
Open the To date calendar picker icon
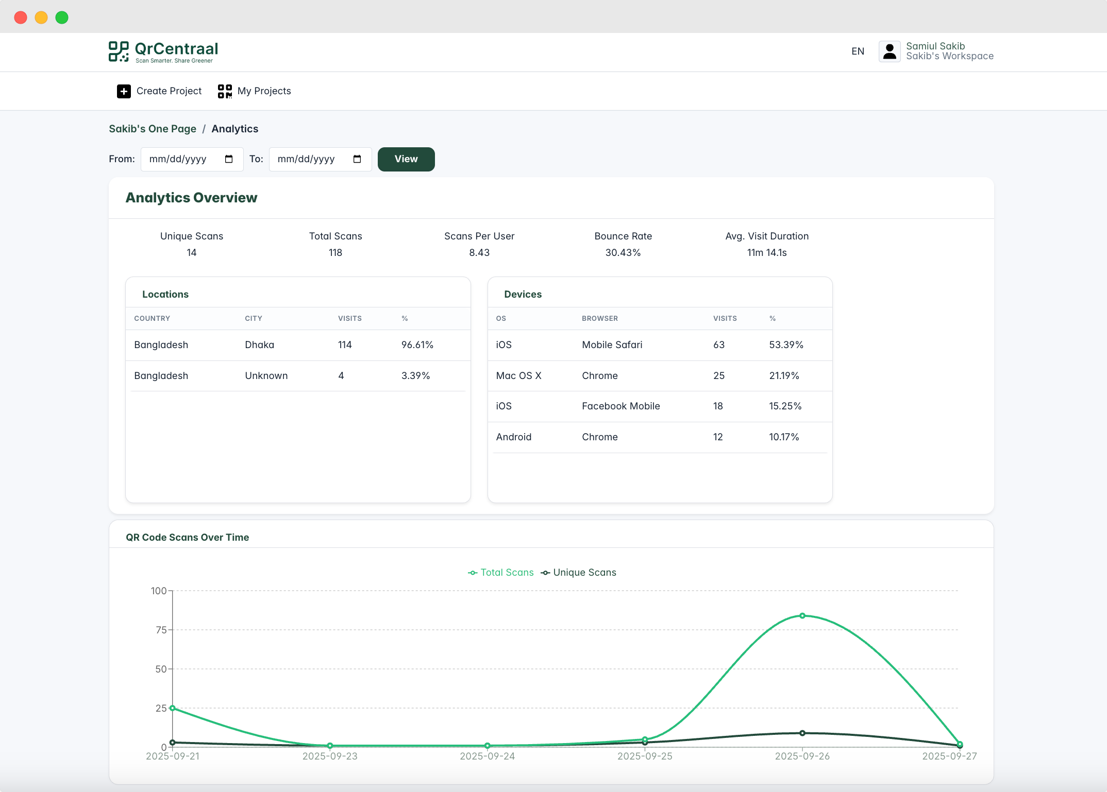click(357, 159)
